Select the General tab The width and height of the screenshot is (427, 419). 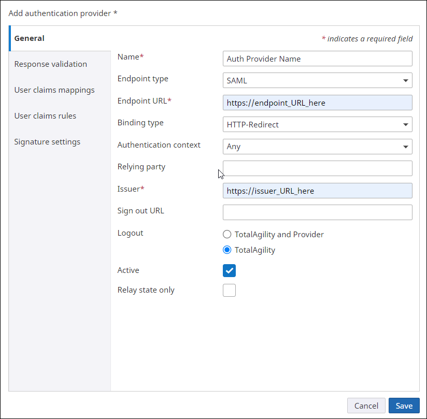pos(29,38)
